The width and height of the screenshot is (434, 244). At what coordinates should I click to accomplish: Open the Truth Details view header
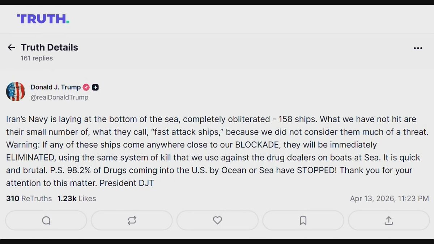click(x=50, y=47)
